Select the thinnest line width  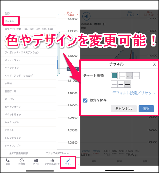114,84
